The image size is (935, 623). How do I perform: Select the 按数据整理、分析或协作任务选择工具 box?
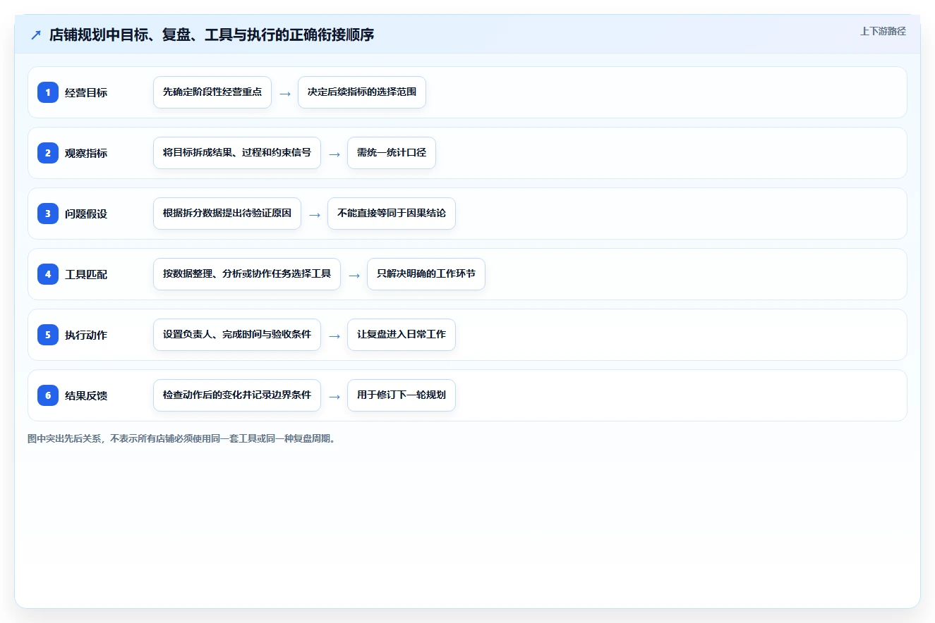tap(247, 274)
